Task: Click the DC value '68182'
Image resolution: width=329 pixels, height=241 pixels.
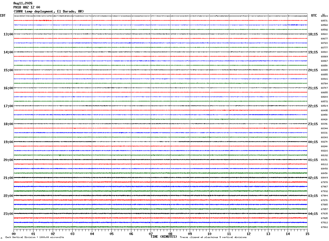Action: 324,155
